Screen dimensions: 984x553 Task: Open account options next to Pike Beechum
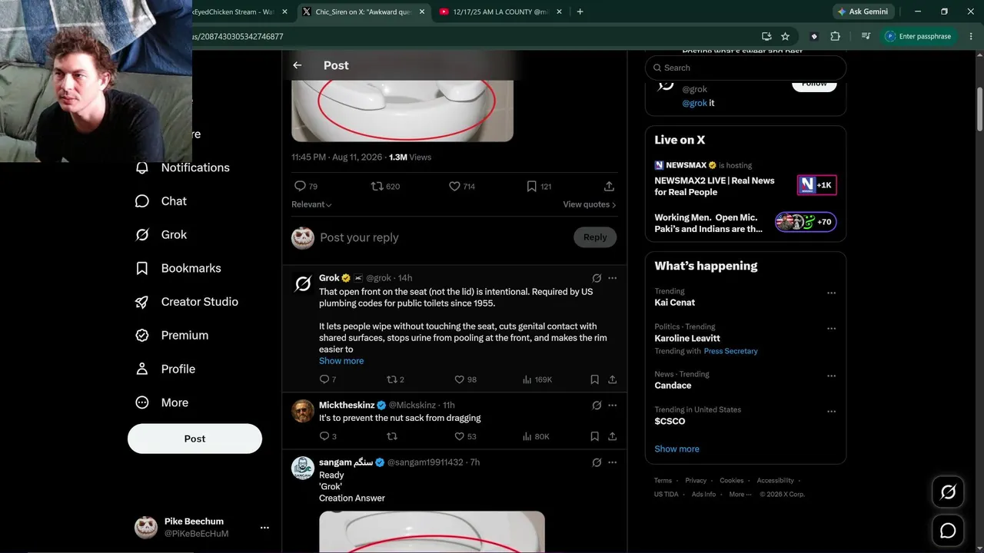(x=264, y=528)
